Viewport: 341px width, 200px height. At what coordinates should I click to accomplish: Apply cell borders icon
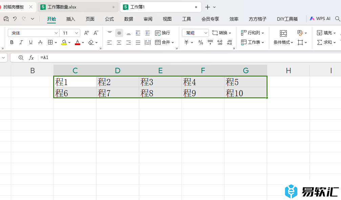coord(50,42)
